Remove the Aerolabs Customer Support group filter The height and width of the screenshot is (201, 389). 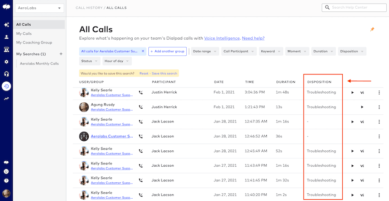point(143,52)
